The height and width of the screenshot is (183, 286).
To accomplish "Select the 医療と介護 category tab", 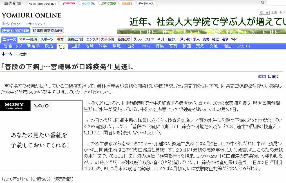I will click(75, 39).
